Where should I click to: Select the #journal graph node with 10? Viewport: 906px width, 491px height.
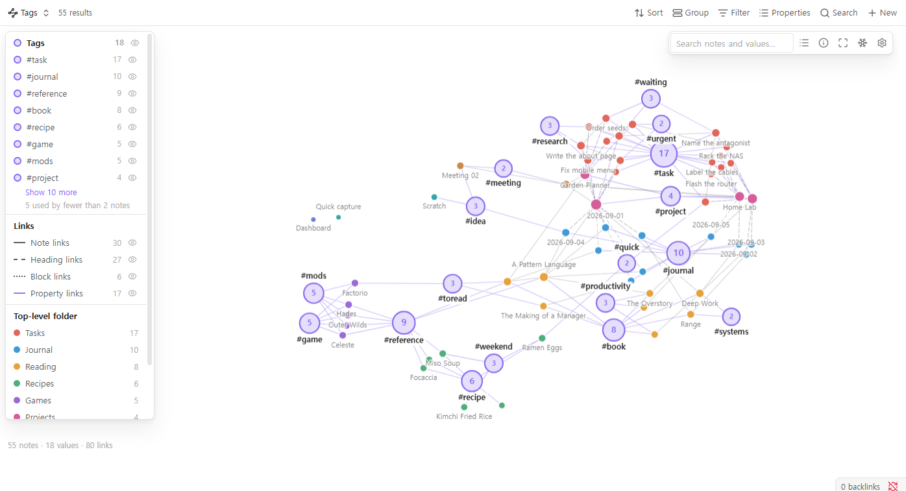click(x=678, y=253)
